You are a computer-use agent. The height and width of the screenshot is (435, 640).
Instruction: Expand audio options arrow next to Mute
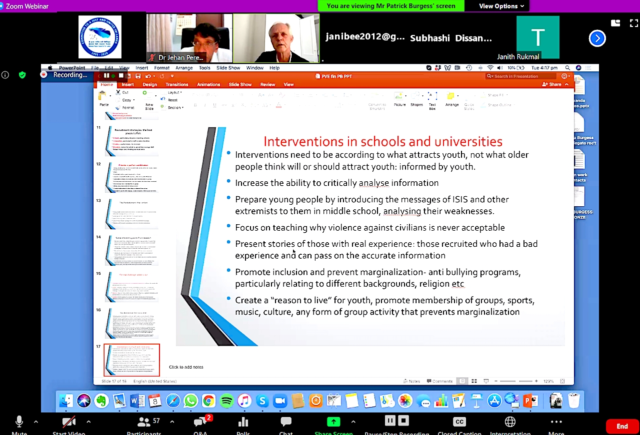pyautogui.click(x=36, y=422)
